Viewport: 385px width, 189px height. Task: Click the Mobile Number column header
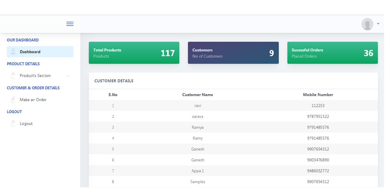(318, 95)
